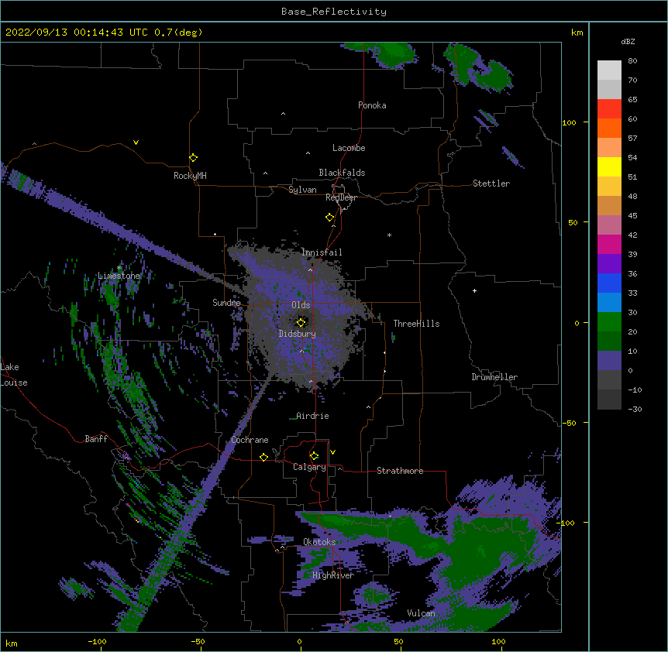This screenshot has height=652, width=668.
Task: Click the white asterisk above Limestone label
Action: [119, 268]
